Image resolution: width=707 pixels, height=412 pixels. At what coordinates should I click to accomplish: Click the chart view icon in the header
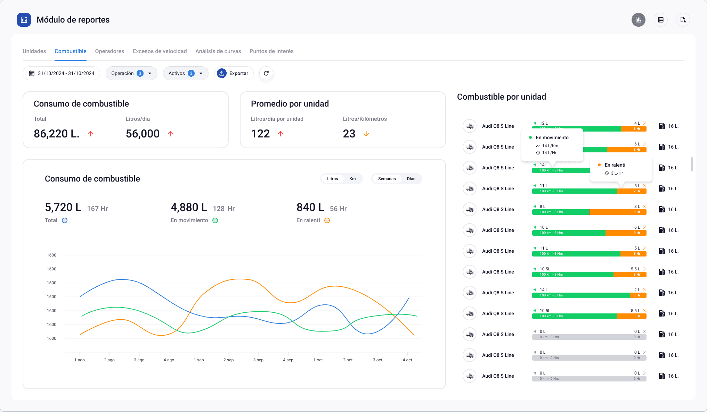point(638,20)
